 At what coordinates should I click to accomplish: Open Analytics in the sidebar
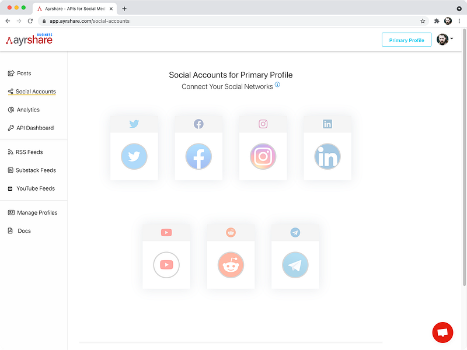pos(24,110)
